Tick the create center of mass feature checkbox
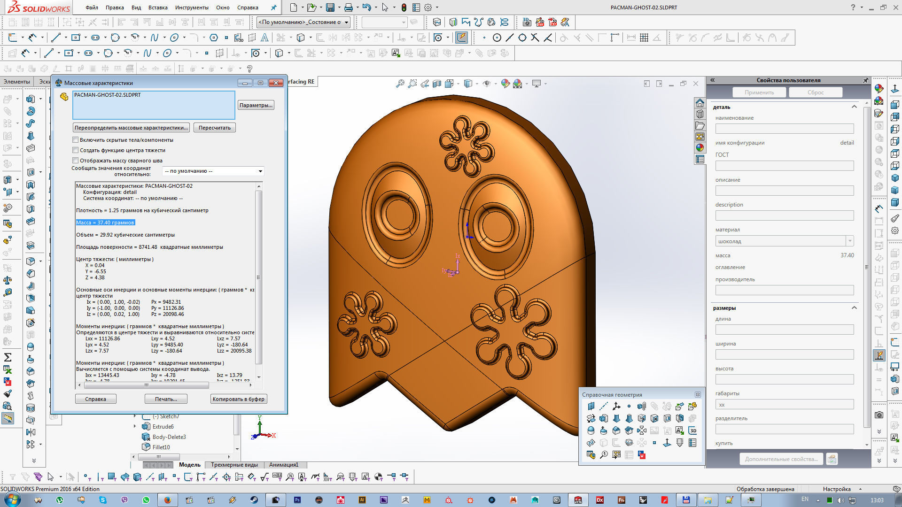The width and height of the screenshot is (902, 507). [75, 150]
